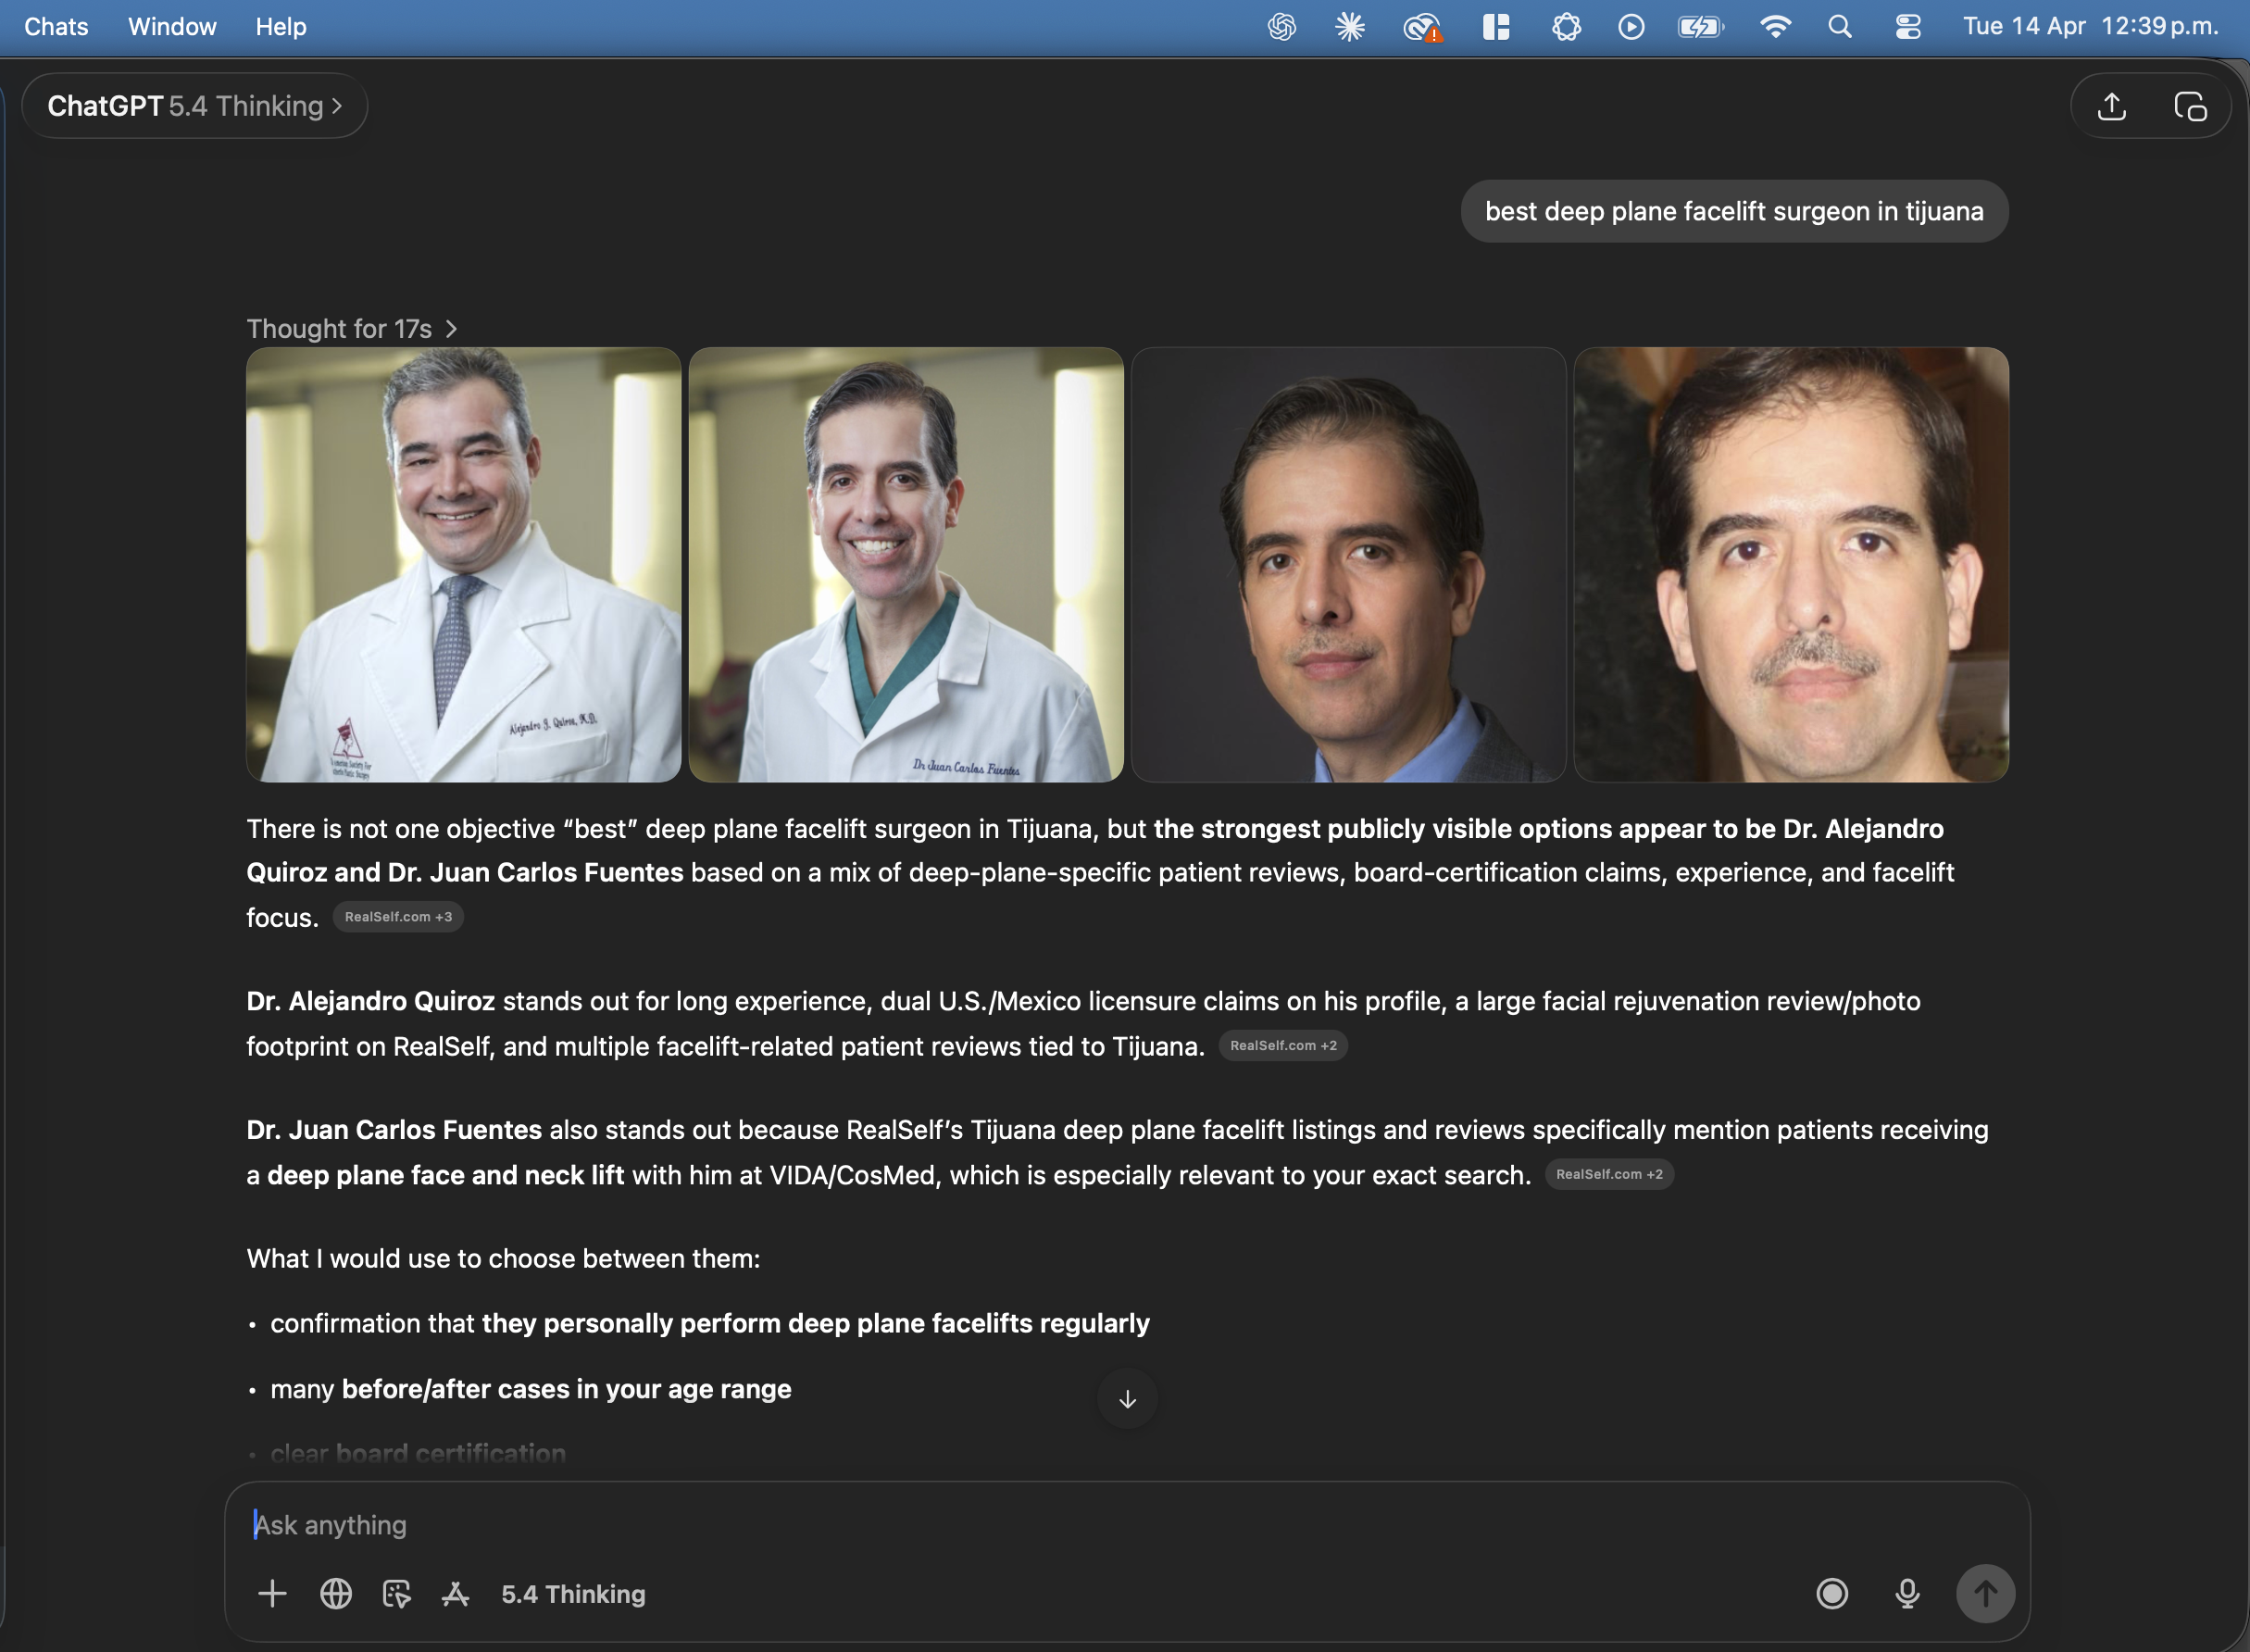Open the ChatGPT 5.4 Thinking model selector

[x=196, y=105]
